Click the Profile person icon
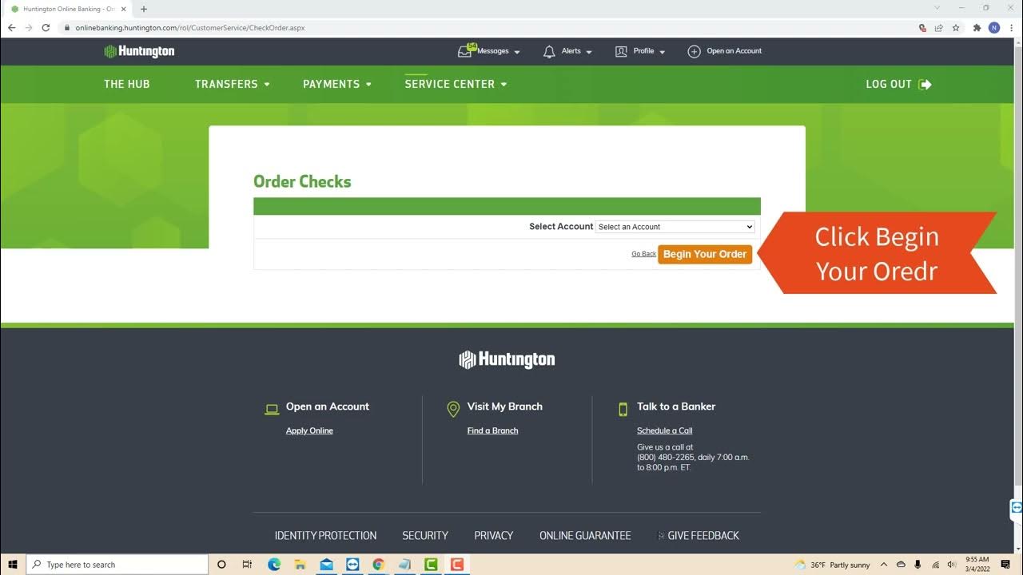1023x575 pixels. click(x=621, y=51)
